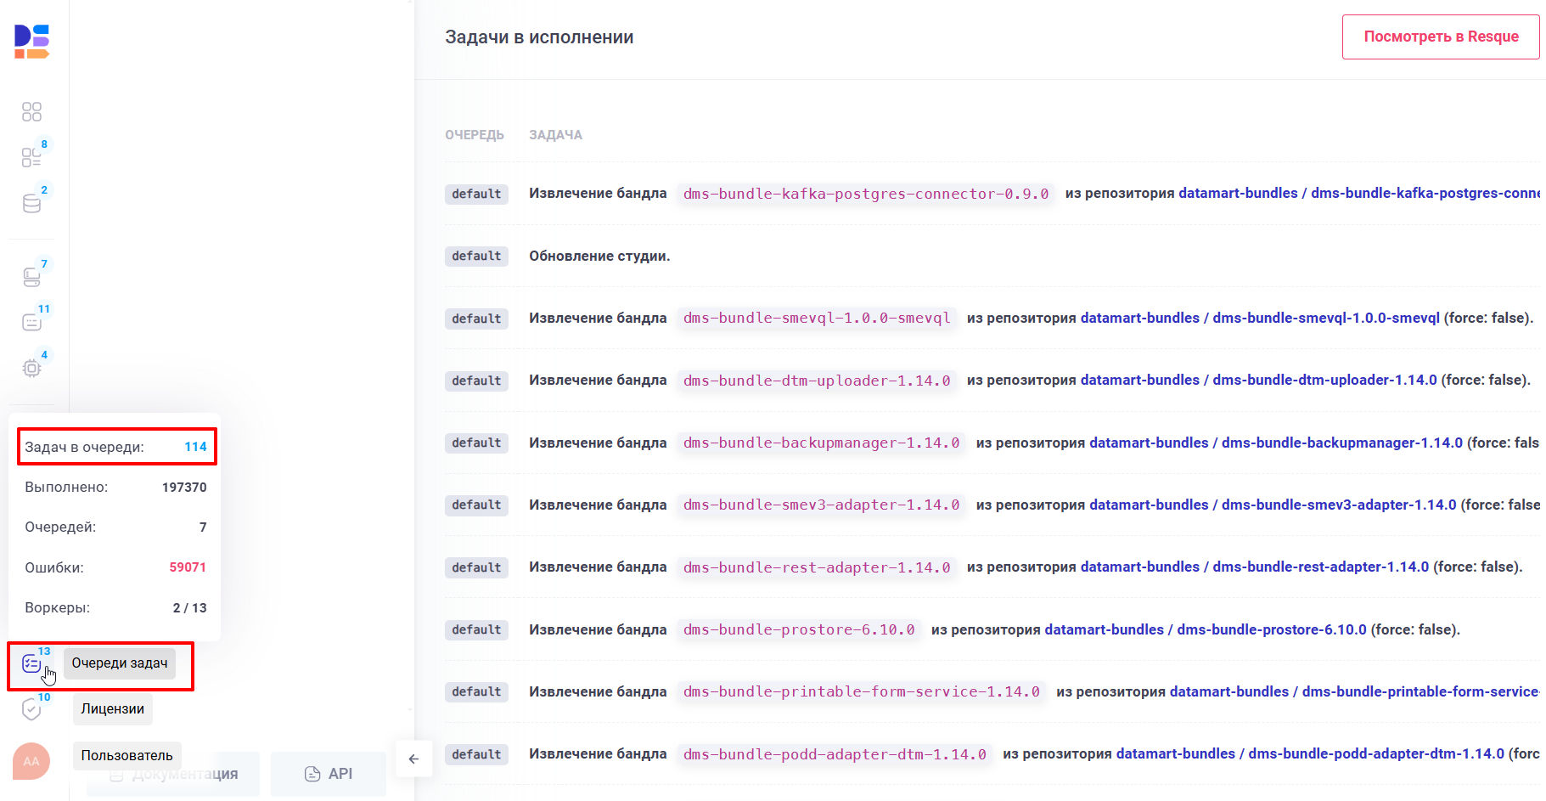This screenshot has height=801, width=1546.
Task: Open sidebar server icon with badge 7
Action: [31, 277]
